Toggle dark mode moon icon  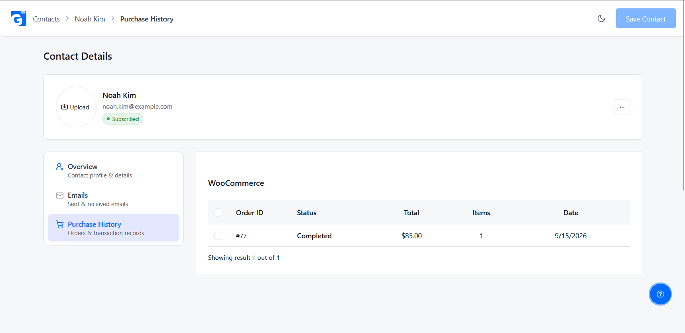pos(601,18)
